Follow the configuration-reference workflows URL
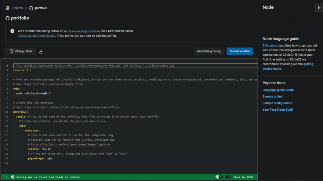 tap(71, 107)
